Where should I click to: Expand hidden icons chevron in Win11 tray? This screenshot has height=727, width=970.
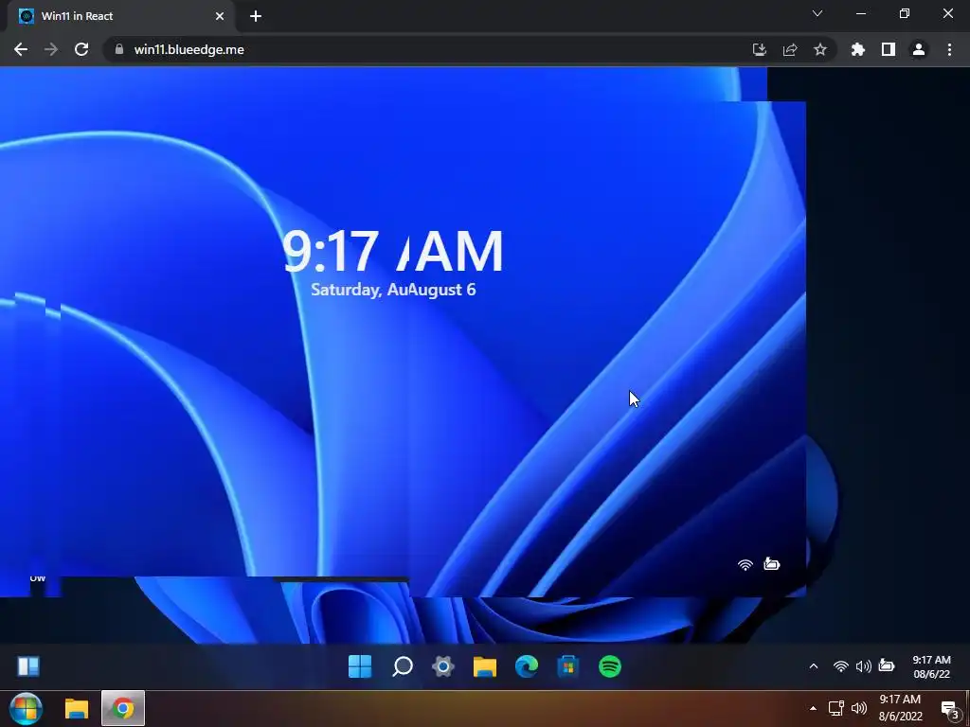click(814, 665)
